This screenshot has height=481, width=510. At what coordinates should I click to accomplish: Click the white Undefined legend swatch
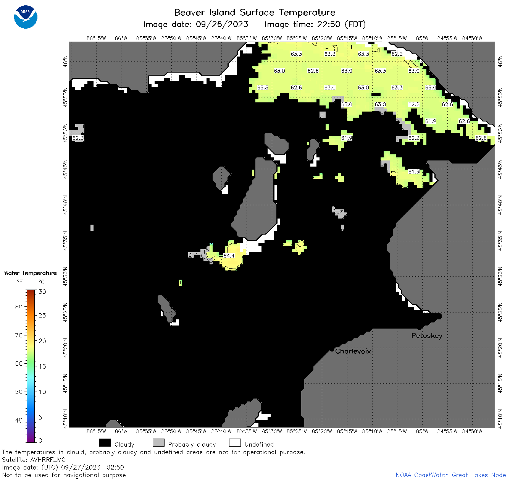point(235,443)
